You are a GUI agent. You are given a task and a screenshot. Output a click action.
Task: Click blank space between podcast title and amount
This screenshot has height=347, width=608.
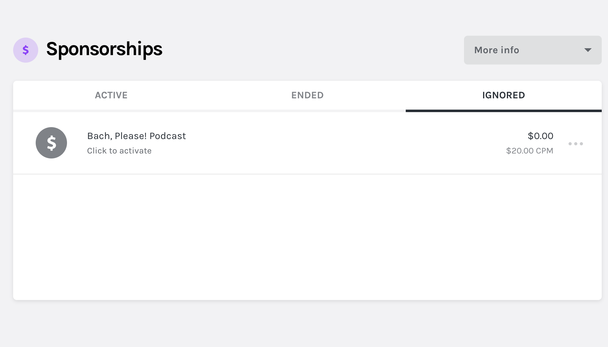coord(344,143)
